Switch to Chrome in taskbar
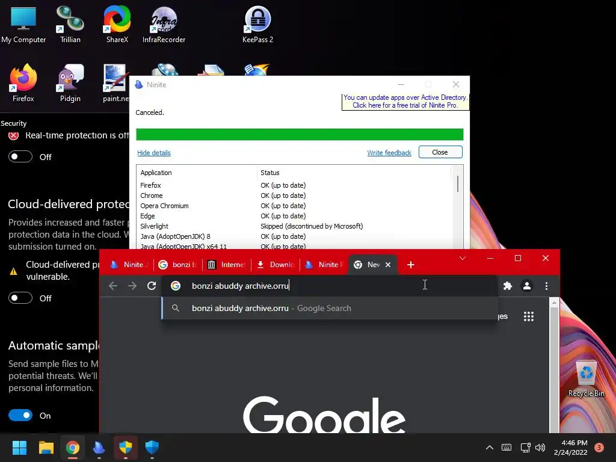616x462 pixels. [73, 448]
